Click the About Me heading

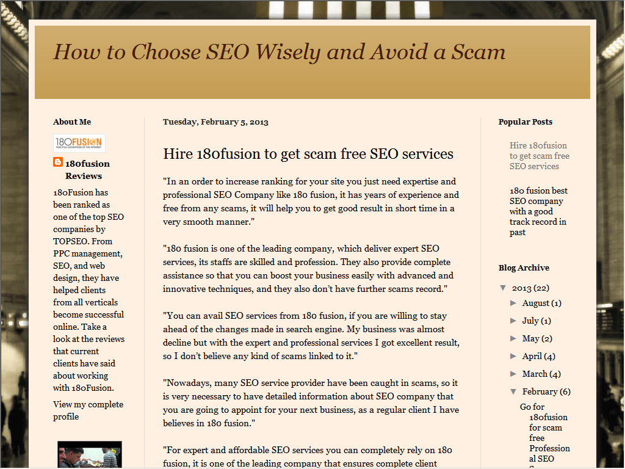click(72, 122)
